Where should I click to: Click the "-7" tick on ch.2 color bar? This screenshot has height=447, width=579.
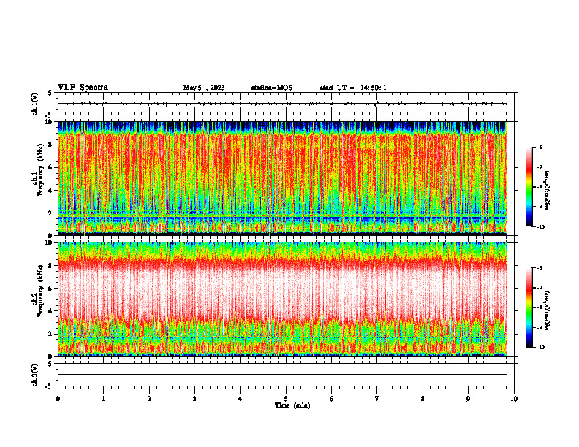click(x=540, y=288)
